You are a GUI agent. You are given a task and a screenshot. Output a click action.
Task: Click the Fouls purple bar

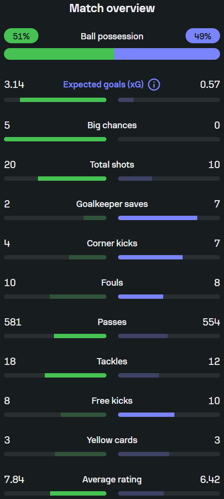pos(141,297)
